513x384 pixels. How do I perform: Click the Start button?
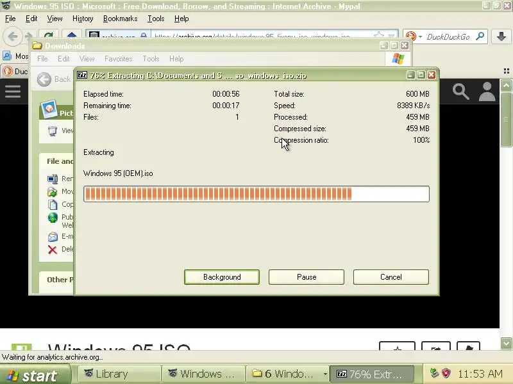[x=35, y=375]
